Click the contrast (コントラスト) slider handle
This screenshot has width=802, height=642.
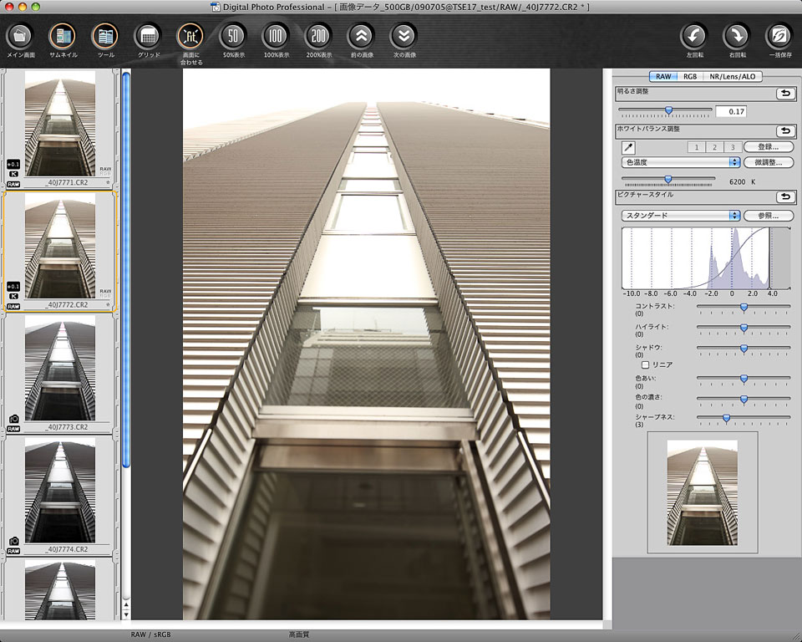[744, 307]
